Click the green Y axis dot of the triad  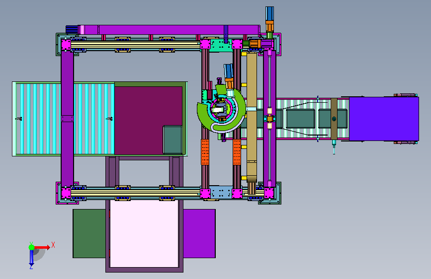31,247
